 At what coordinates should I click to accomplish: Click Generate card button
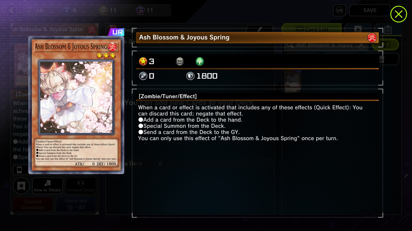pos(76,204)
